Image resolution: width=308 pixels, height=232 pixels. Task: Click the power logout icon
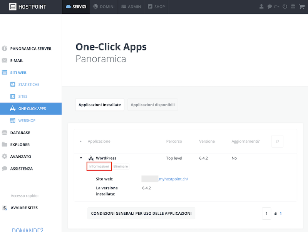click(x=285, y=7)
